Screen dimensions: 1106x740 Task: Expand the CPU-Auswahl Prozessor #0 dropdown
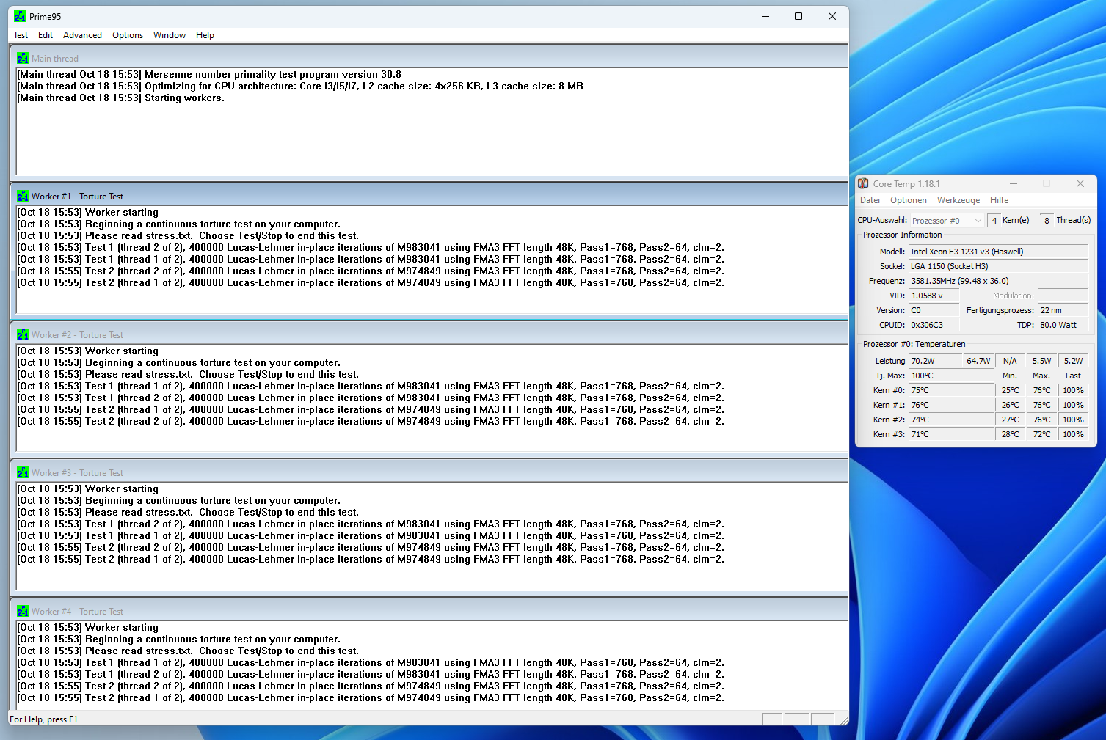947,220
